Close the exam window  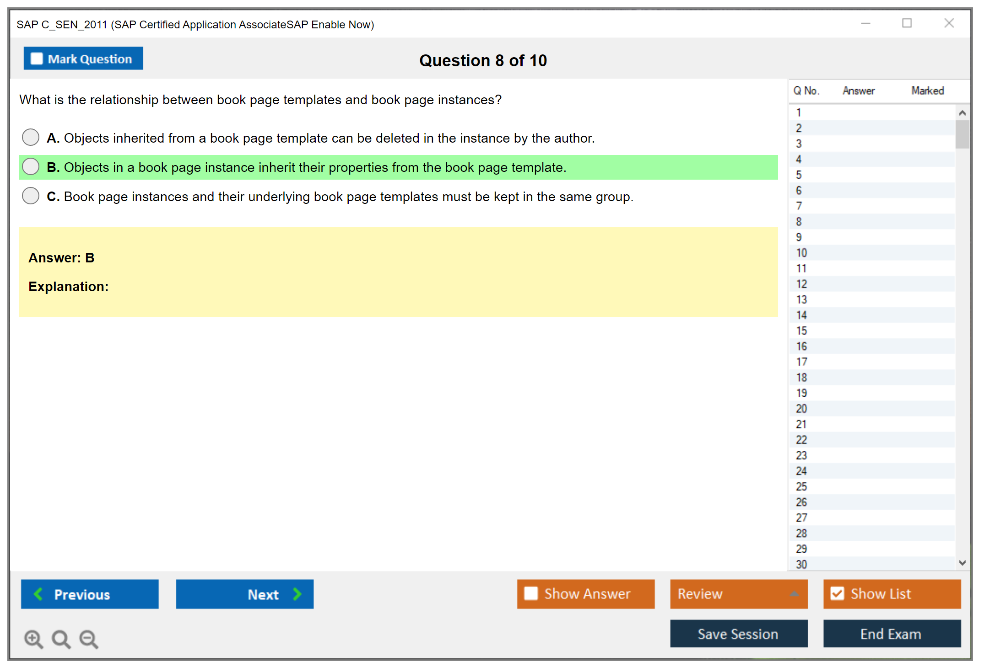coord(949,23)
